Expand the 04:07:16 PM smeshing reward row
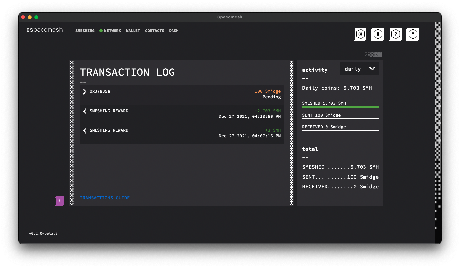 [x=182, y=134]
